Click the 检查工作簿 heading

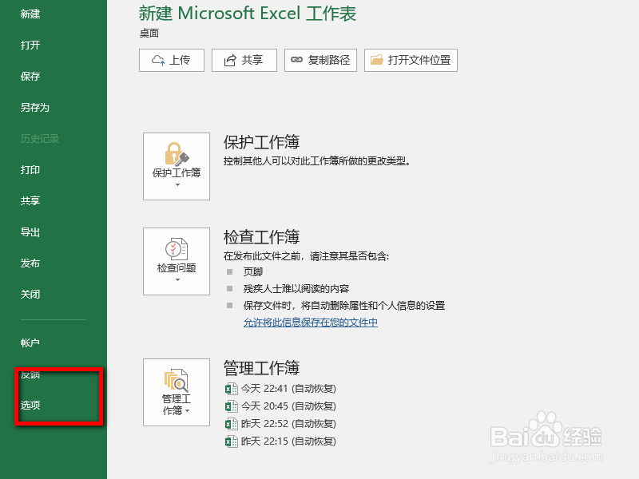tap(262, 237)
